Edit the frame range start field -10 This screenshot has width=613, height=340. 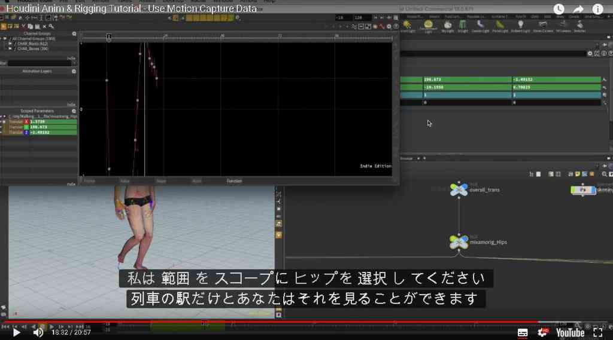pyautogui.click(x=344, y=17)
